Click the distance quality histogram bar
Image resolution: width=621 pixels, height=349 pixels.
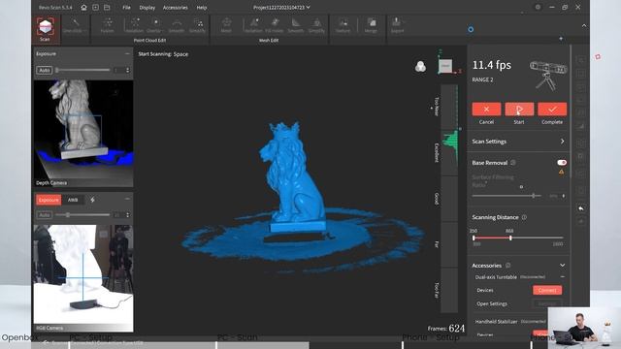pos(449,198)
